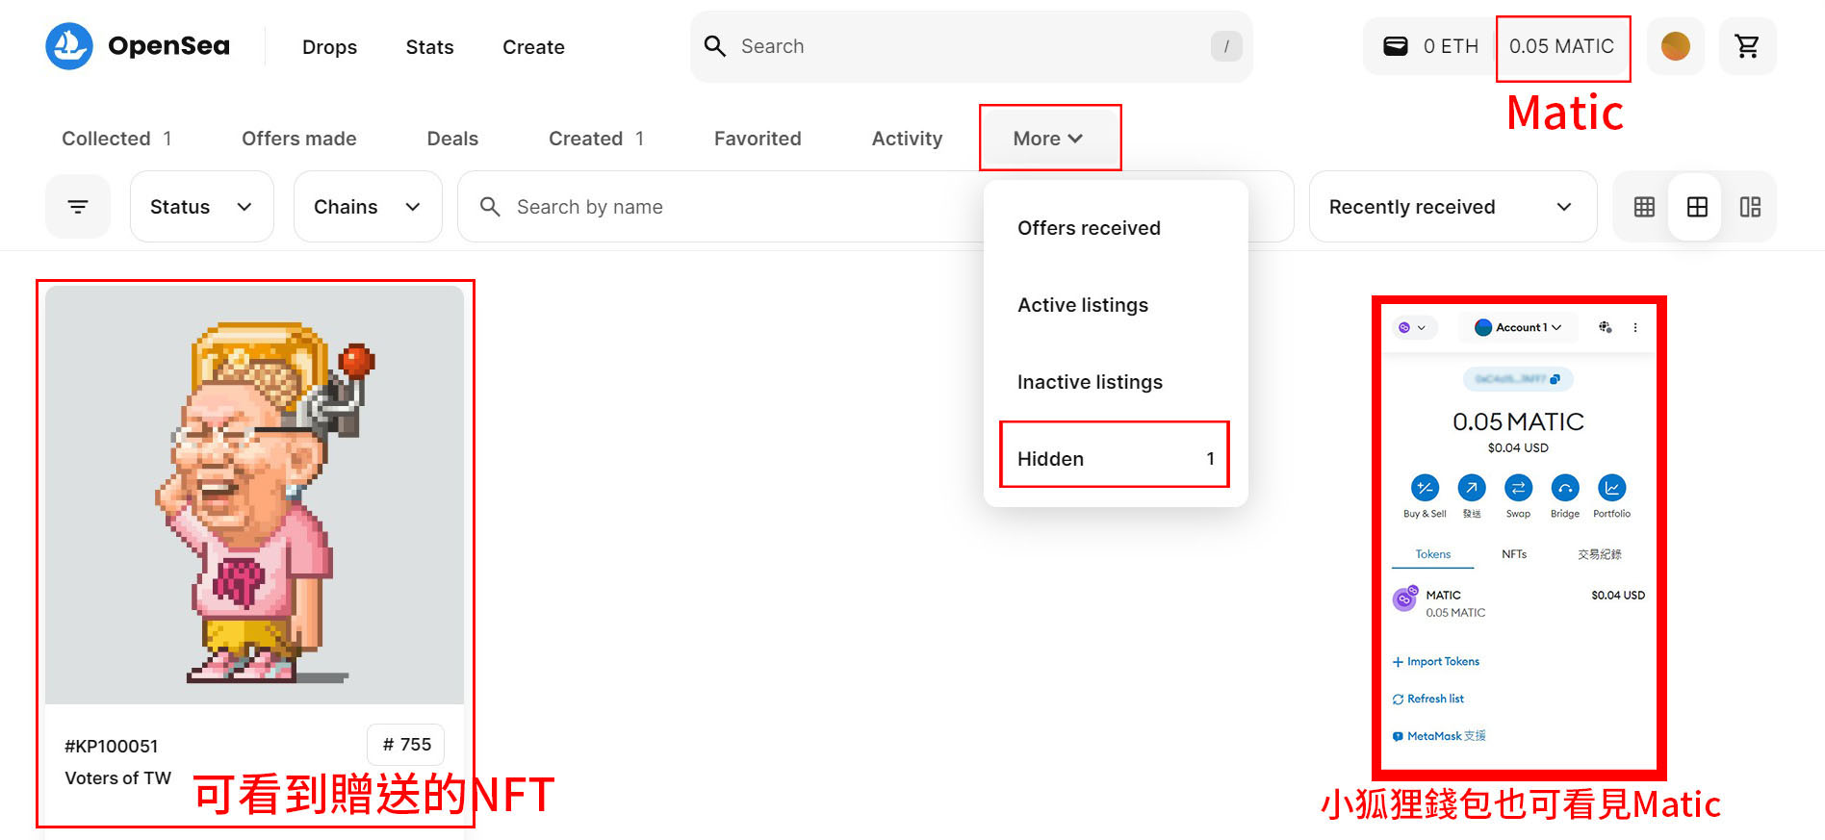Switch to small grid view

pyautogui.click(x=1644, y=207)
